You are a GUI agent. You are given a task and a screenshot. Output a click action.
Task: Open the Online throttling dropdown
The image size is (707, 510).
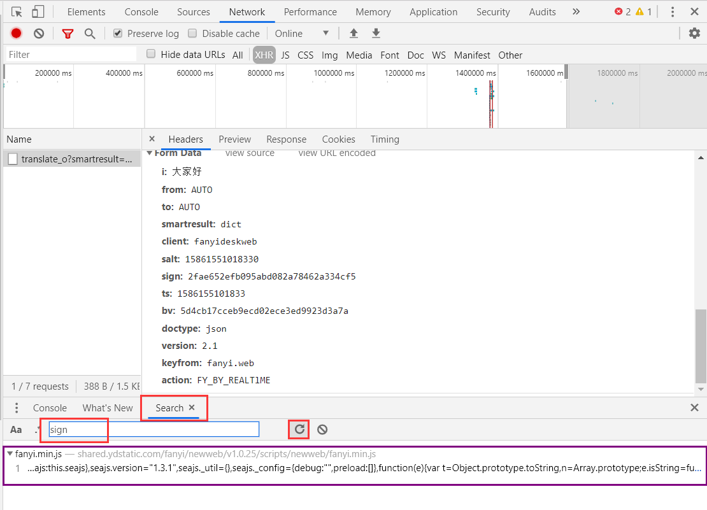click(x=302, y=33)
